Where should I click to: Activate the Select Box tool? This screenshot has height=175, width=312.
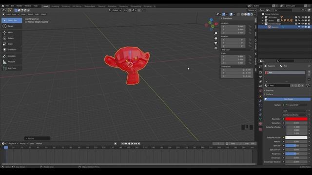[x=12, y=20]
